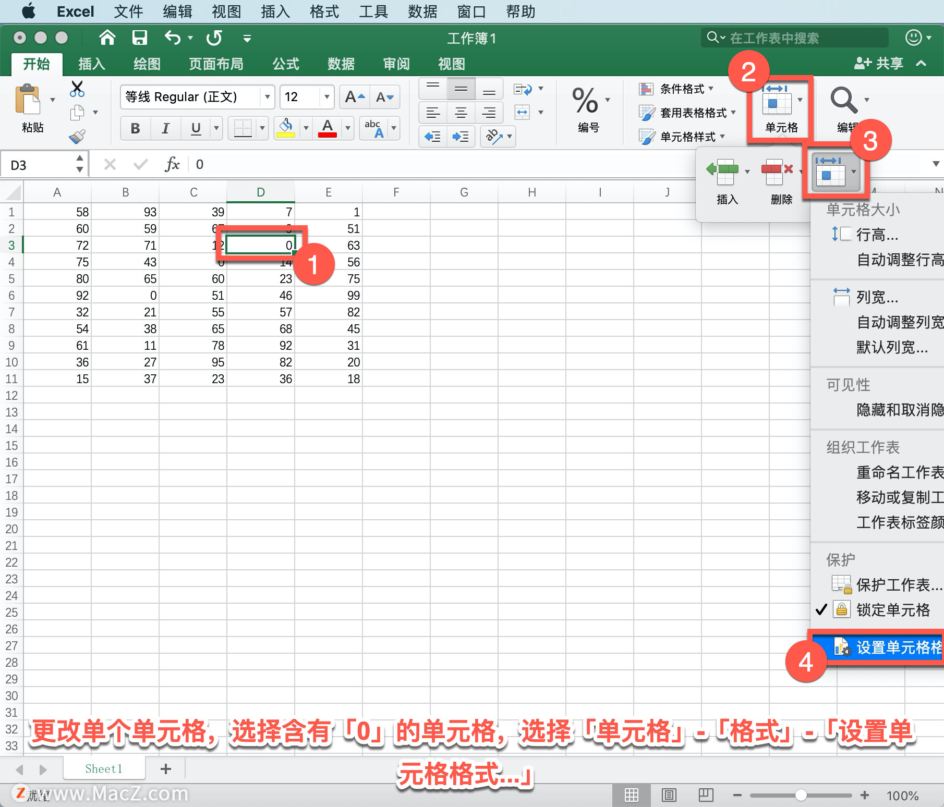Click the Share person icon
This screenshot has height=807, width=944.
tap(863, 64)
